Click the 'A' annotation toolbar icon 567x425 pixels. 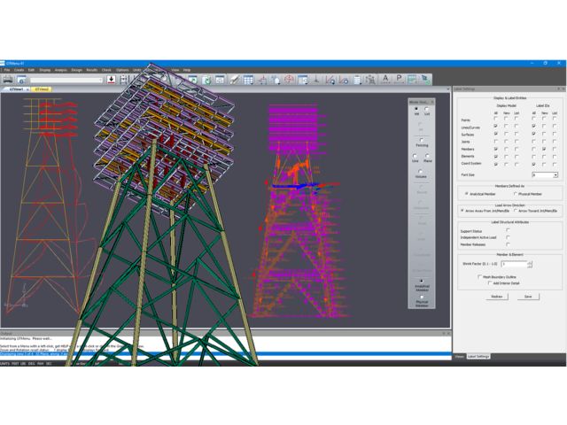(385, 80)
